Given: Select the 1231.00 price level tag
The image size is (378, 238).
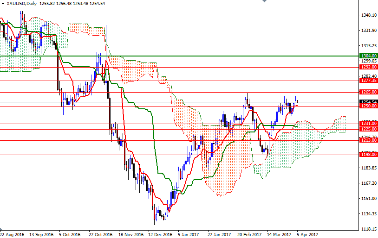Looking at the screenshot, I should (x=368, y=124).
